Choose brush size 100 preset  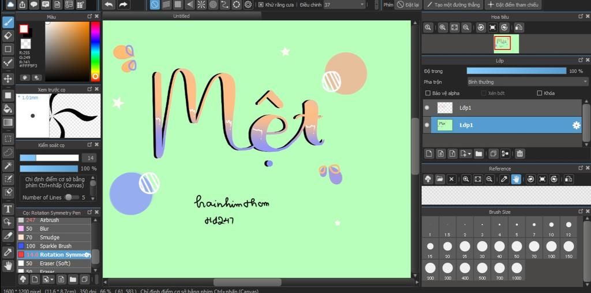(x=551, y=249)
